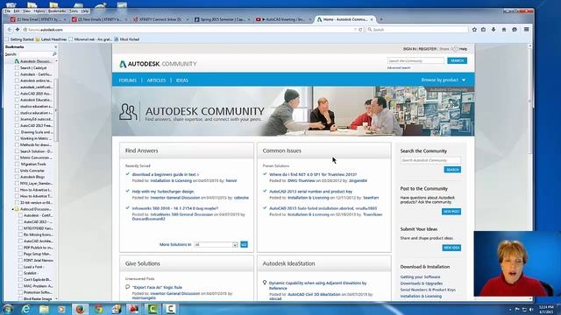Switch to the AutoCAD YouTube tab

click(x=283, y=19)
